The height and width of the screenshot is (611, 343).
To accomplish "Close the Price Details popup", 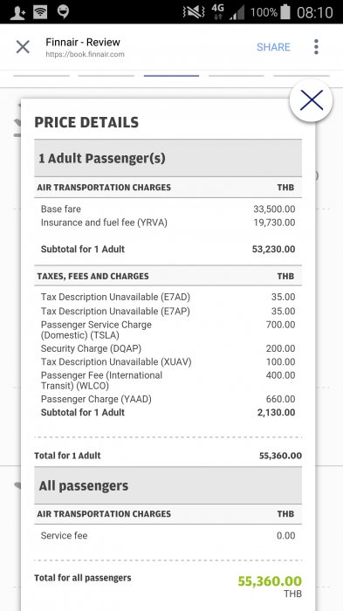I will pyautogui.click(x=311, y=100).
